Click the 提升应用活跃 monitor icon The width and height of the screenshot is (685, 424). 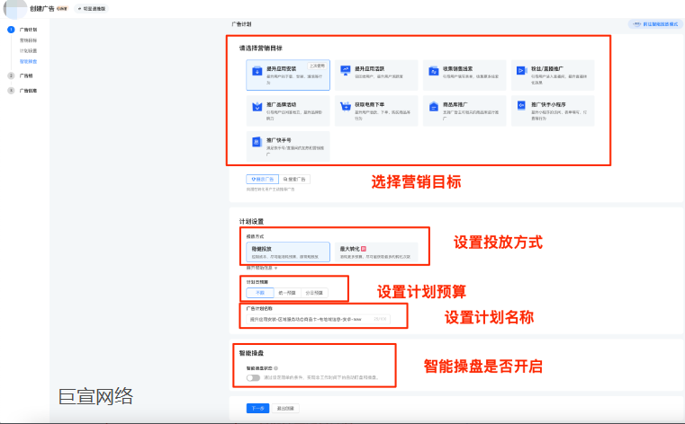(x=346, y=71)
